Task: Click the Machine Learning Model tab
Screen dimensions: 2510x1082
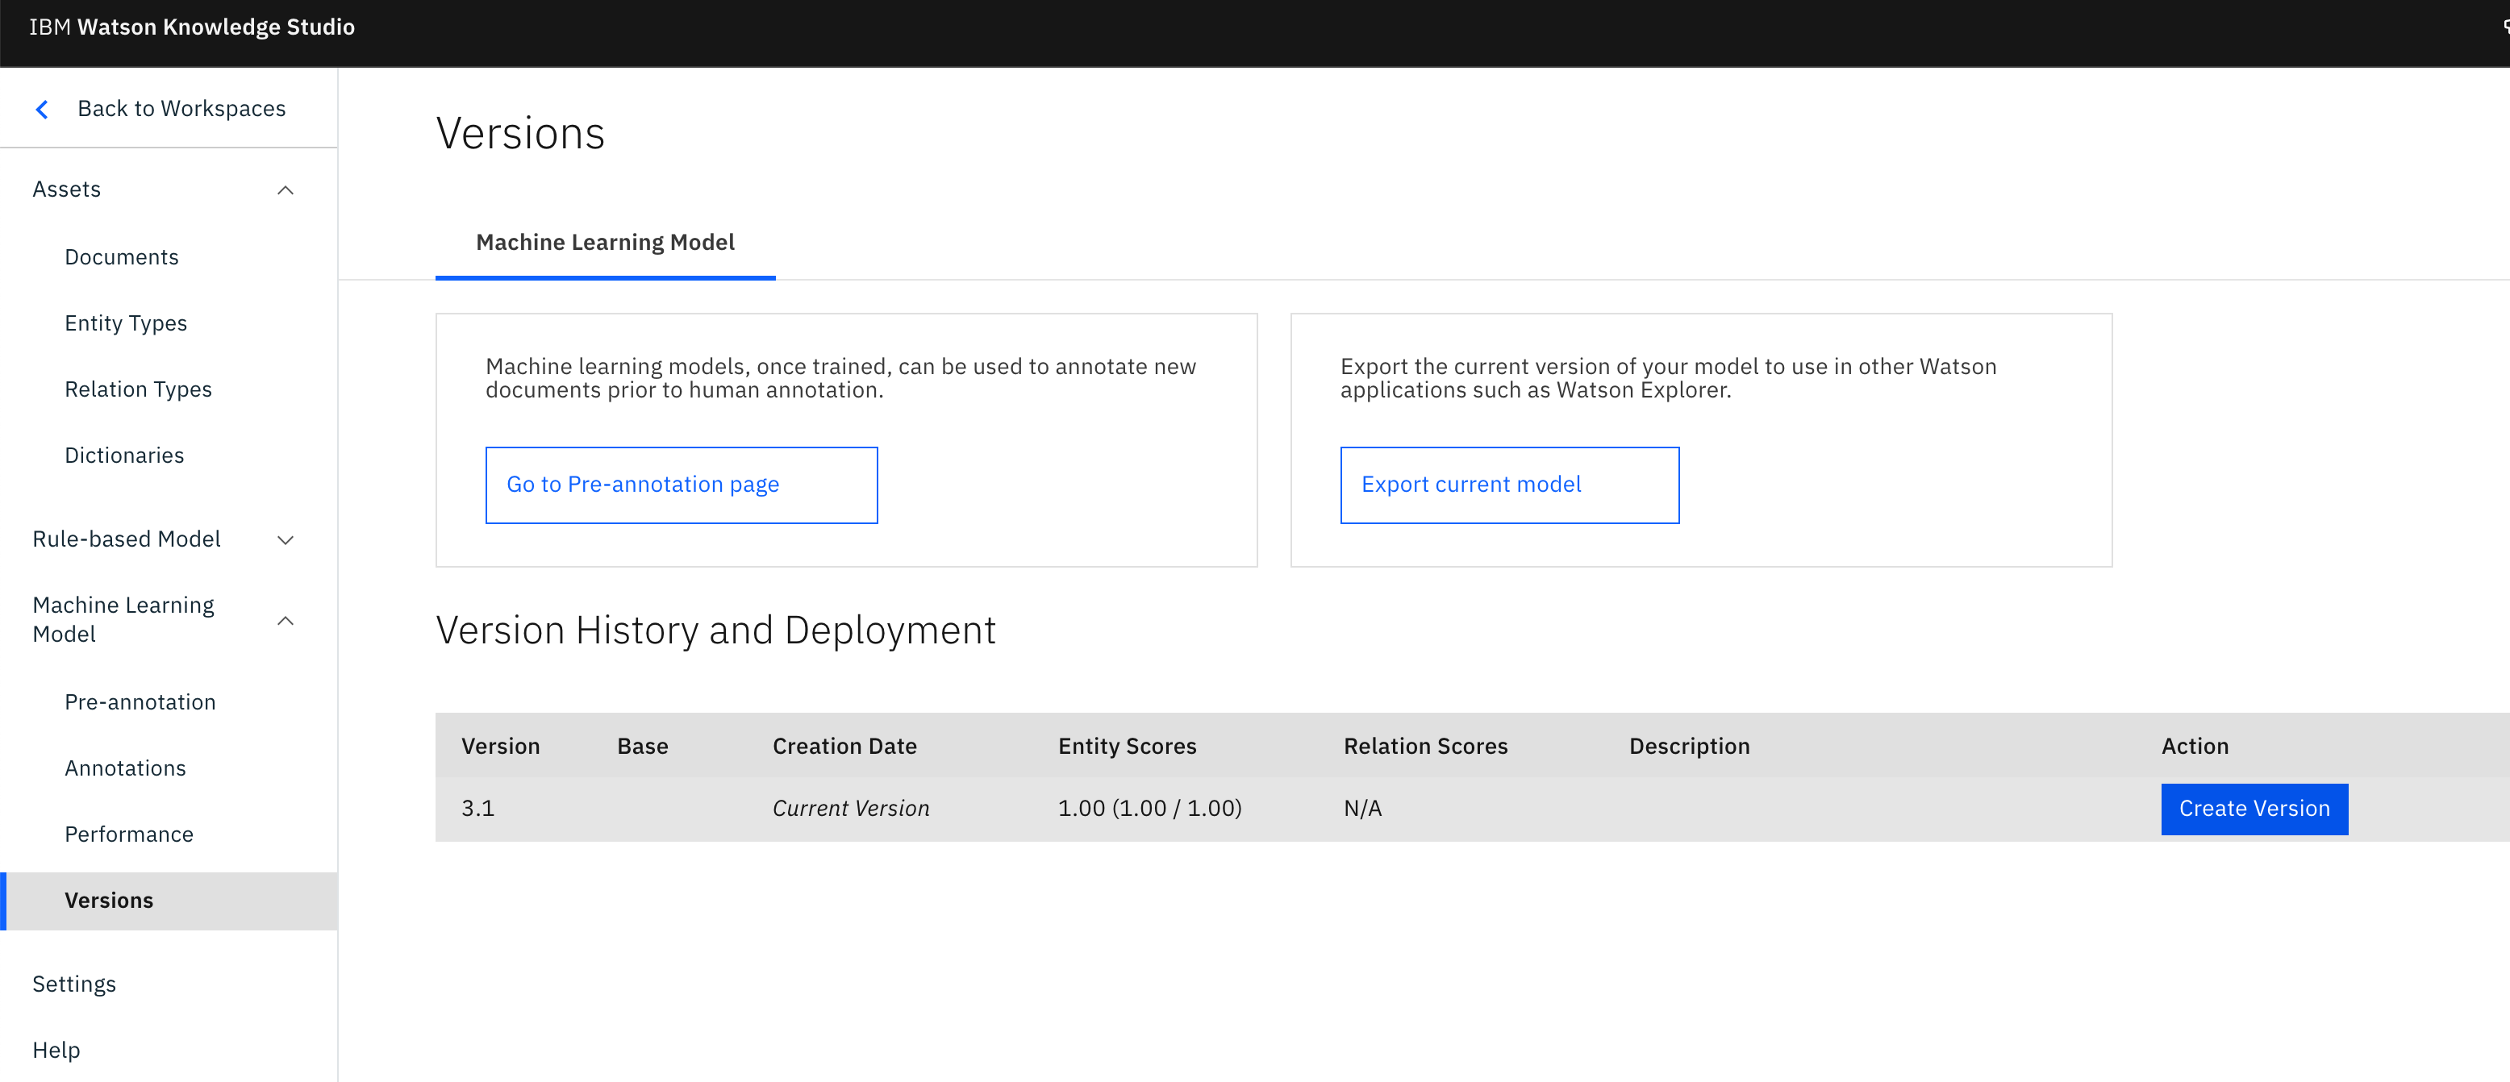Action: pyautogui.click(x=605, y=242)
